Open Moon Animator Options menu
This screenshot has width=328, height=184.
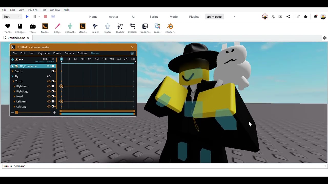coord(82,53)
